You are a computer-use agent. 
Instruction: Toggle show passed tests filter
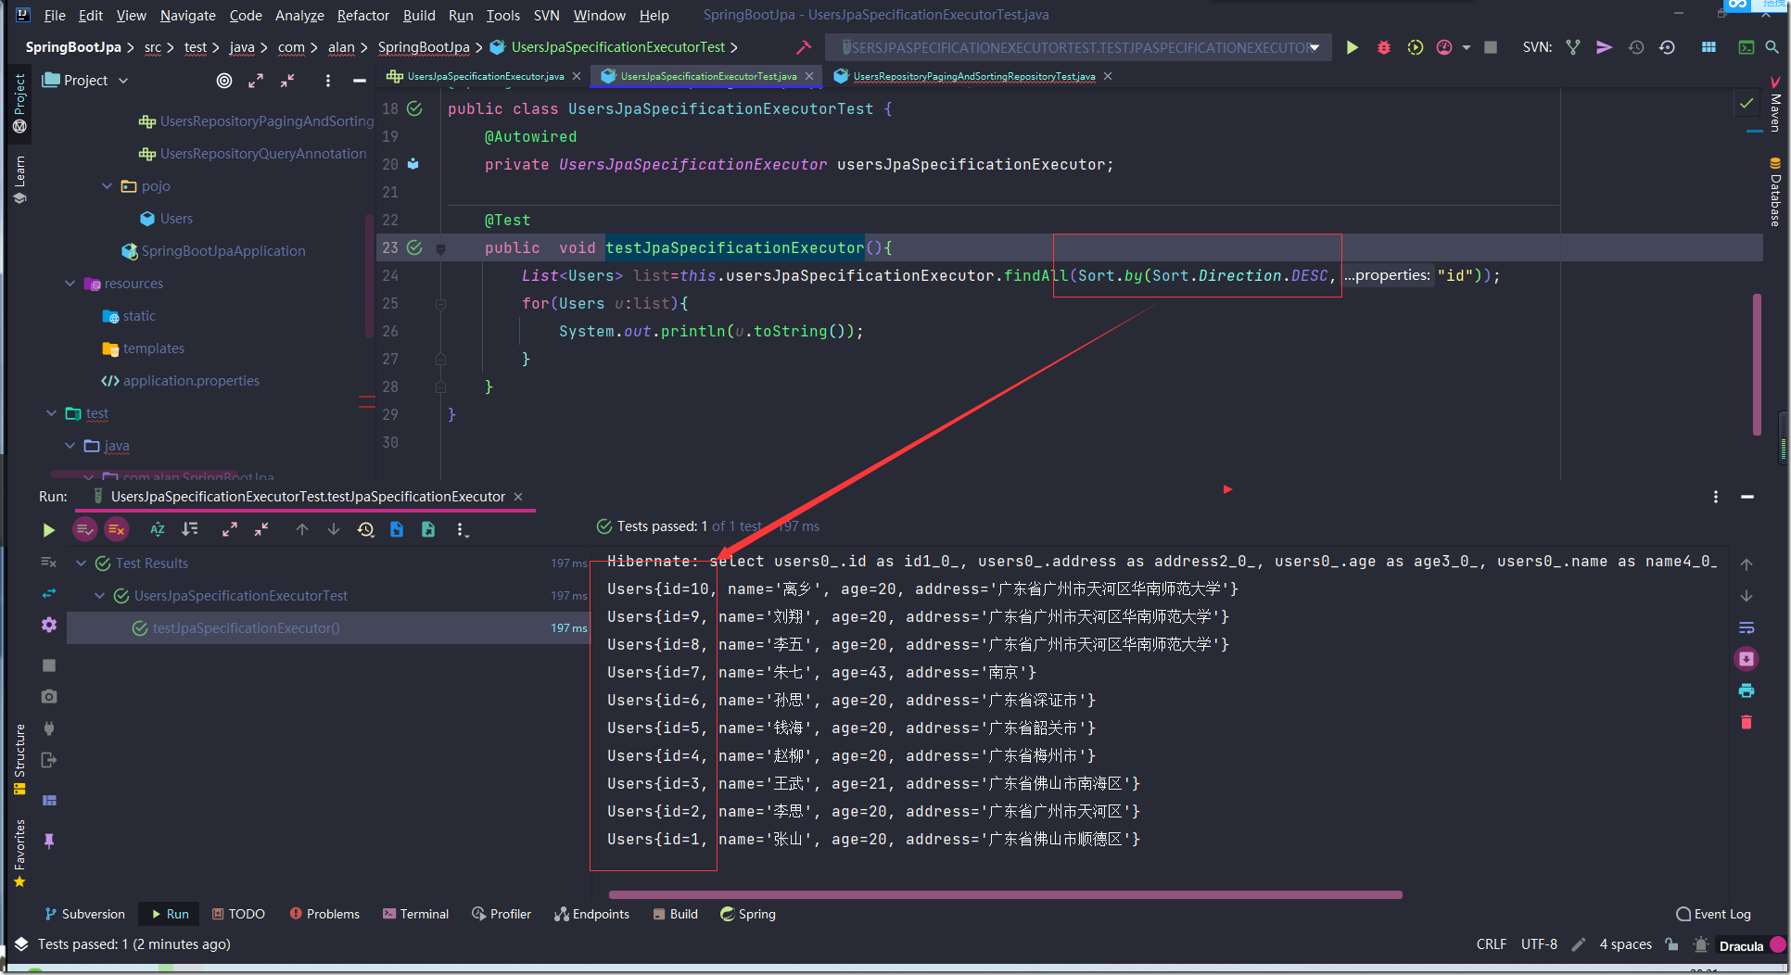84,529
